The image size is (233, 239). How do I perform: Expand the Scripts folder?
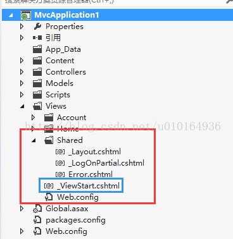22,95
